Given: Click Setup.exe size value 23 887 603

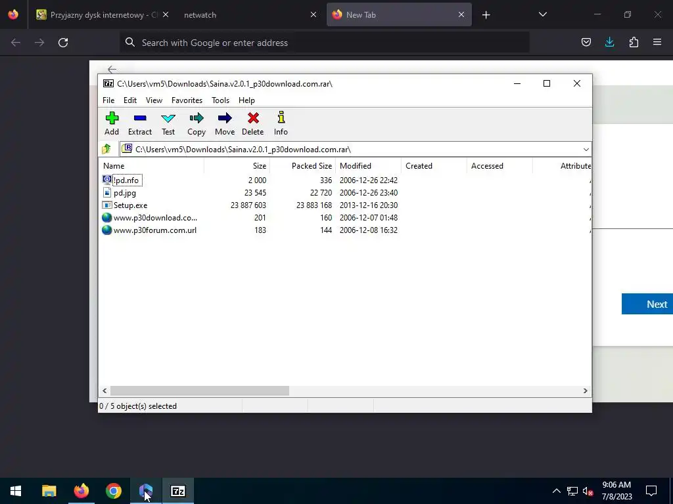Looking at the screenshot, I should pyautogui.click(x=248, y=205).
